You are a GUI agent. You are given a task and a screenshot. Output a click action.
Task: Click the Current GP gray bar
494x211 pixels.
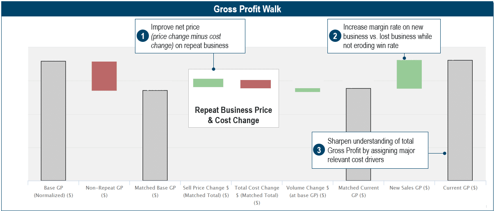click(460, 120)
